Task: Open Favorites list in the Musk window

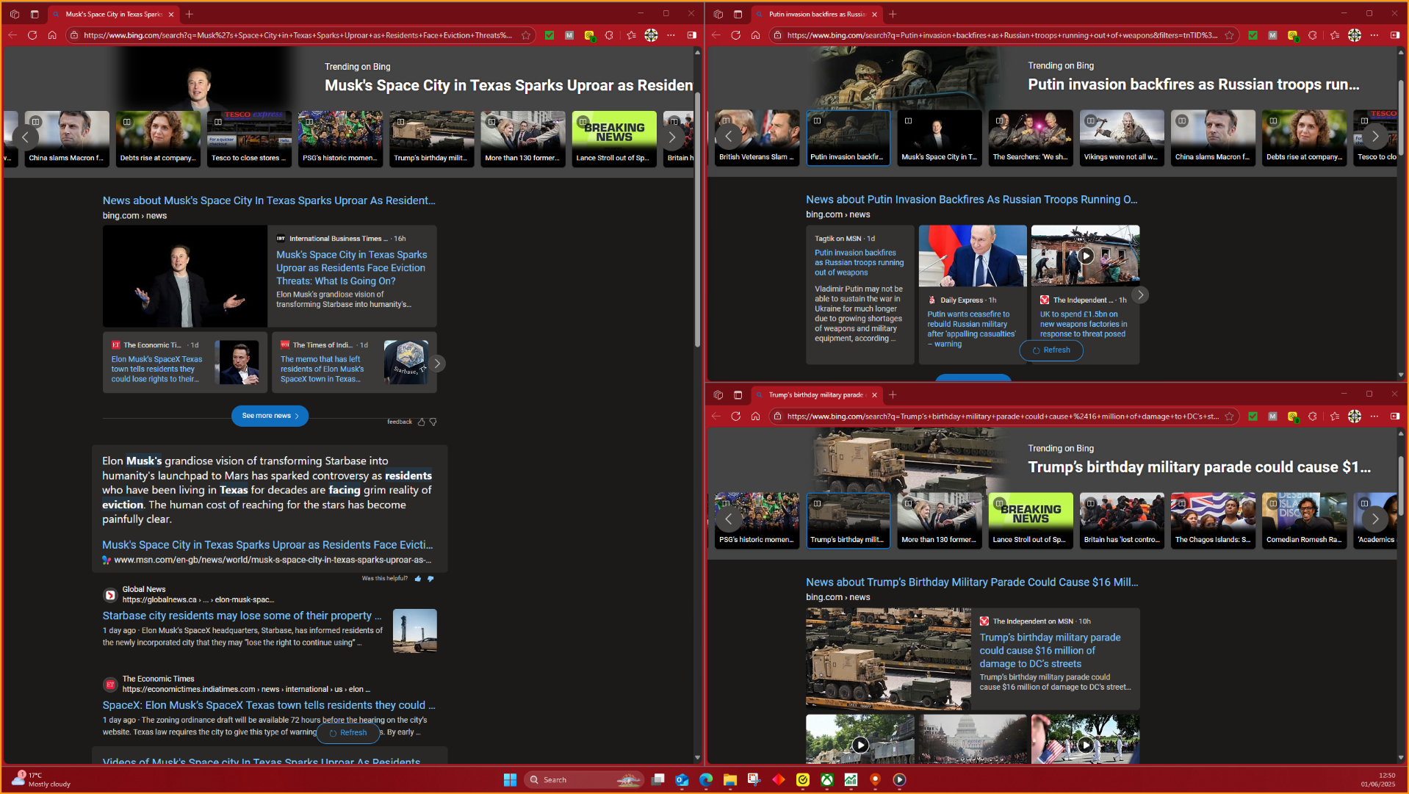Action: click(x=631, y=35)
